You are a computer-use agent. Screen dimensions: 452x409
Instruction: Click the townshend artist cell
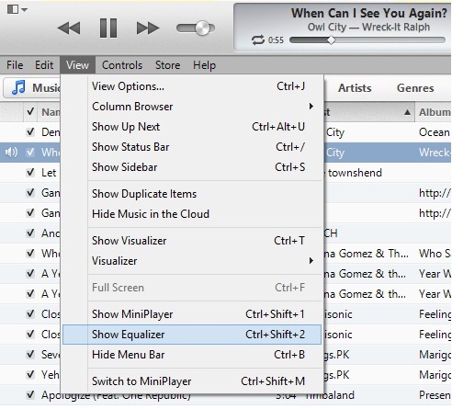(x=355, y=173)
